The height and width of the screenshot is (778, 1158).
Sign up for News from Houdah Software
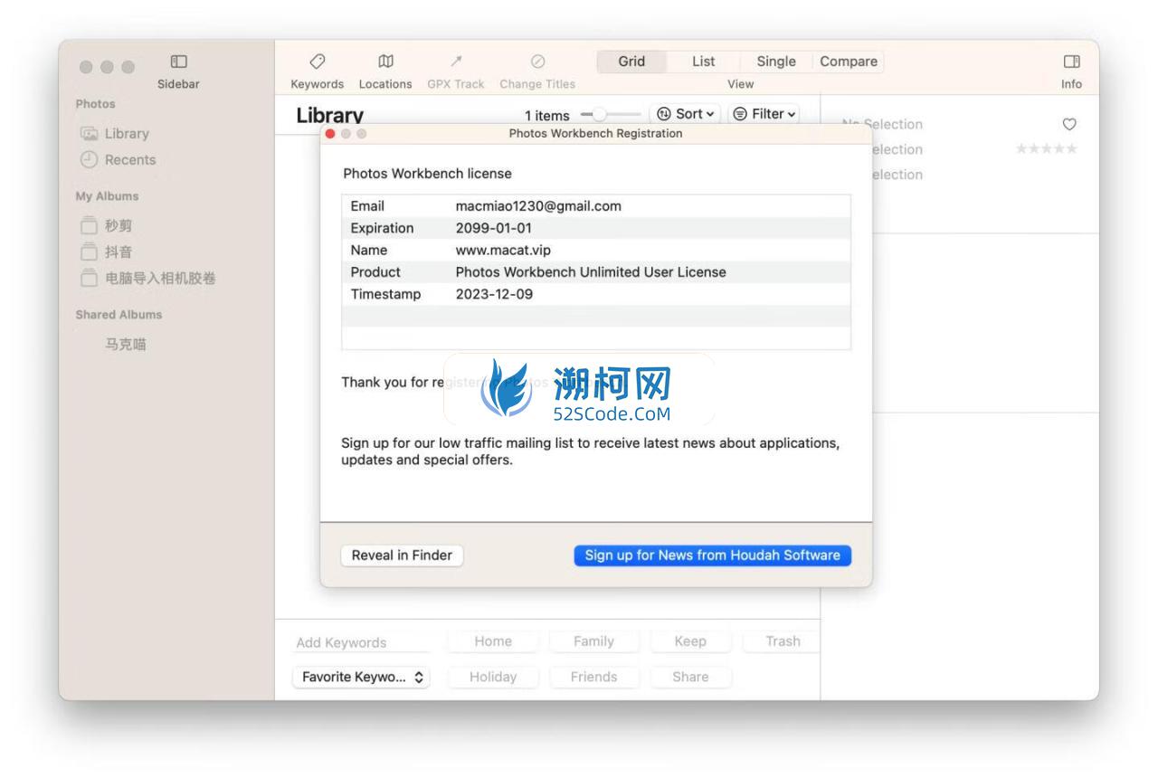click(x=712, y=555)
